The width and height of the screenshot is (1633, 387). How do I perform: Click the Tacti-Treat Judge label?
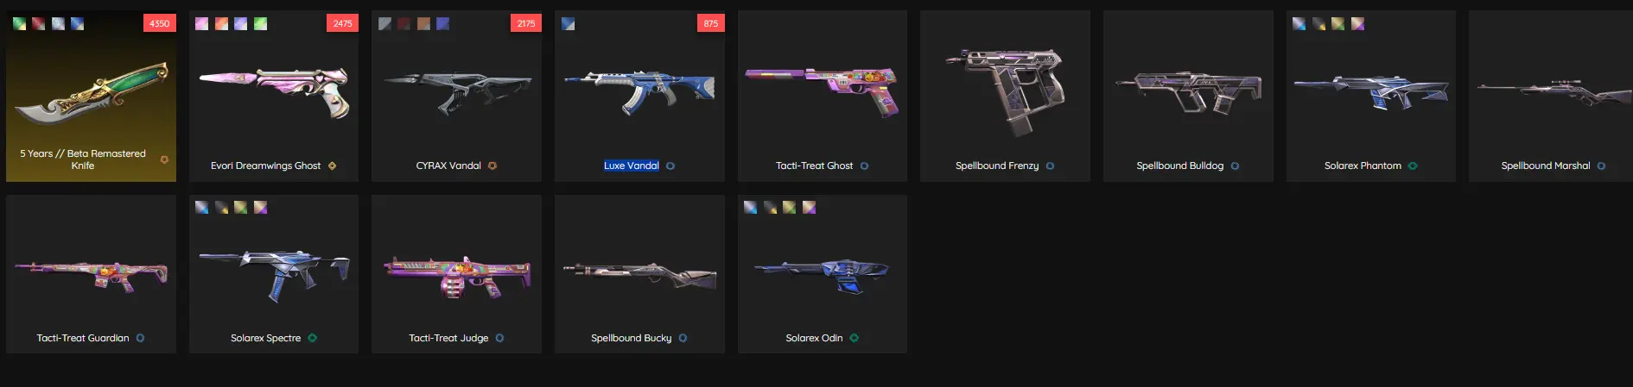(448, 338)
